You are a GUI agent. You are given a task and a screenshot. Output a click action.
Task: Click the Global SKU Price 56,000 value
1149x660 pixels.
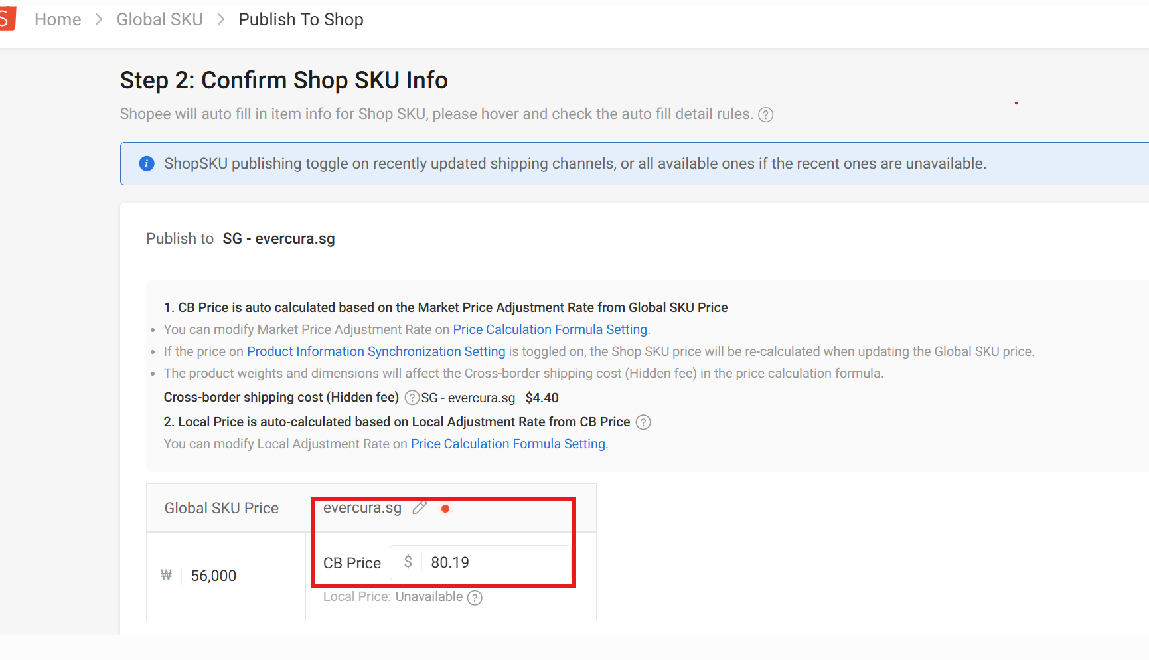tap(214, 576)
